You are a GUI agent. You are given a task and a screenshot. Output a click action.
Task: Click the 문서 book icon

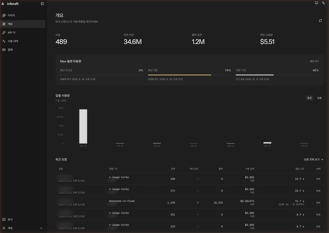[x=4, y=219]
